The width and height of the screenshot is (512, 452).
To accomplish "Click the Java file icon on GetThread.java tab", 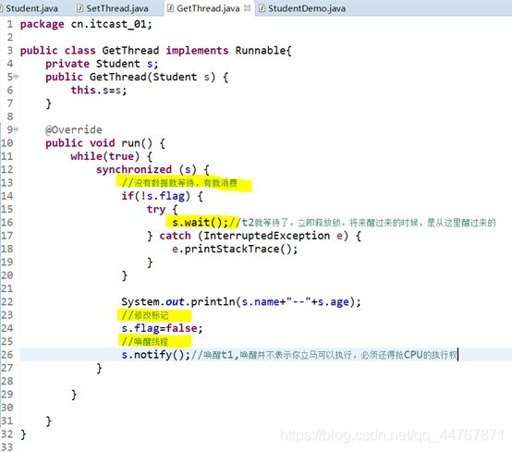I will 170,8.
